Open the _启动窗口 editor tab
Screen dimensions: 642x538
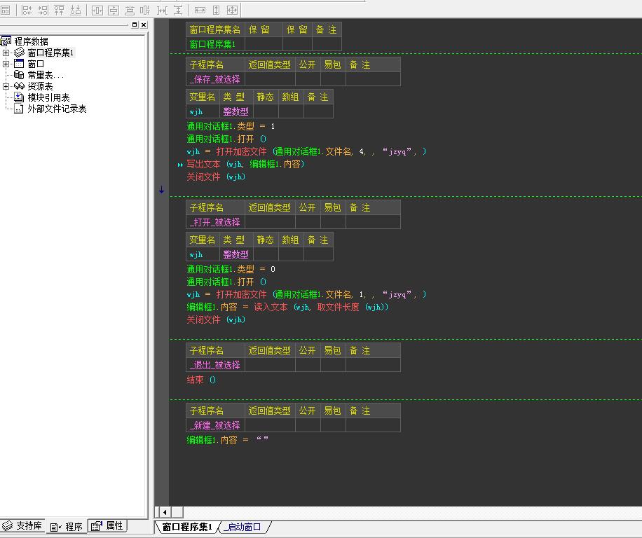(x=243, y=527)
